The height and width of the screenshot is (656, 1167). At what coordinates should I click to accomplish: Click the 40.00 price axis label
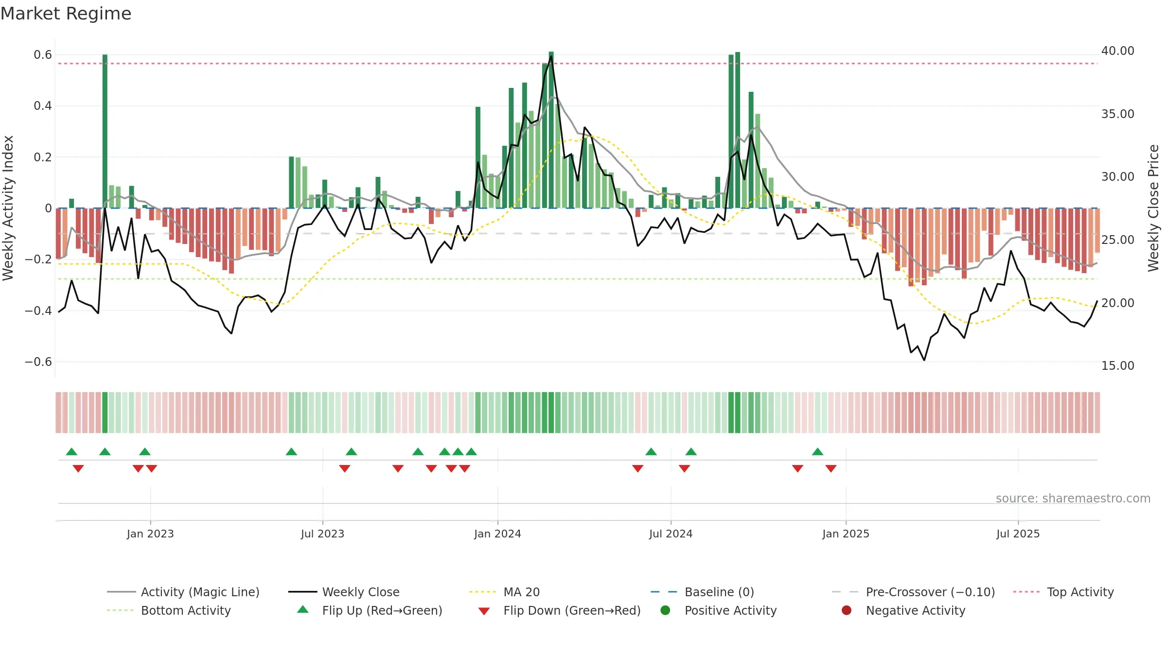coord(1117,51)
